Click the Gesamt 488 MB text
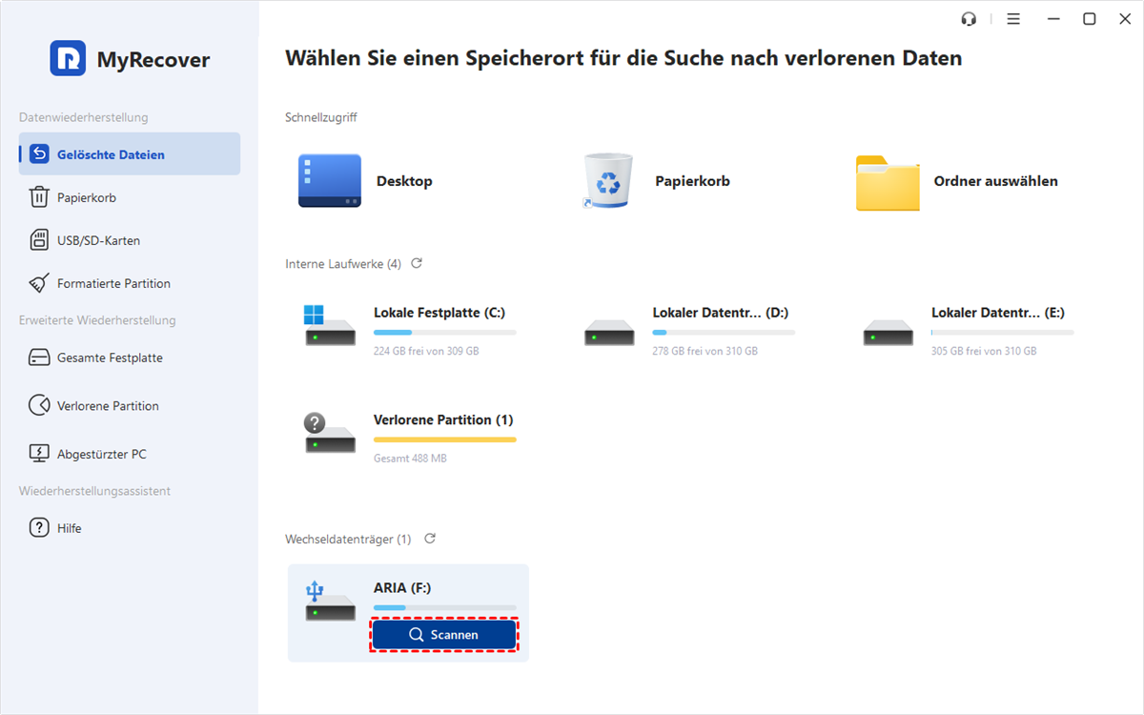 tap(410, 458)
